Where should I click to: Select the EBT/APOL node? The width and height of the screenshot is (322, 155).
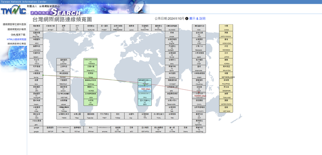click(x=145, y=129)
